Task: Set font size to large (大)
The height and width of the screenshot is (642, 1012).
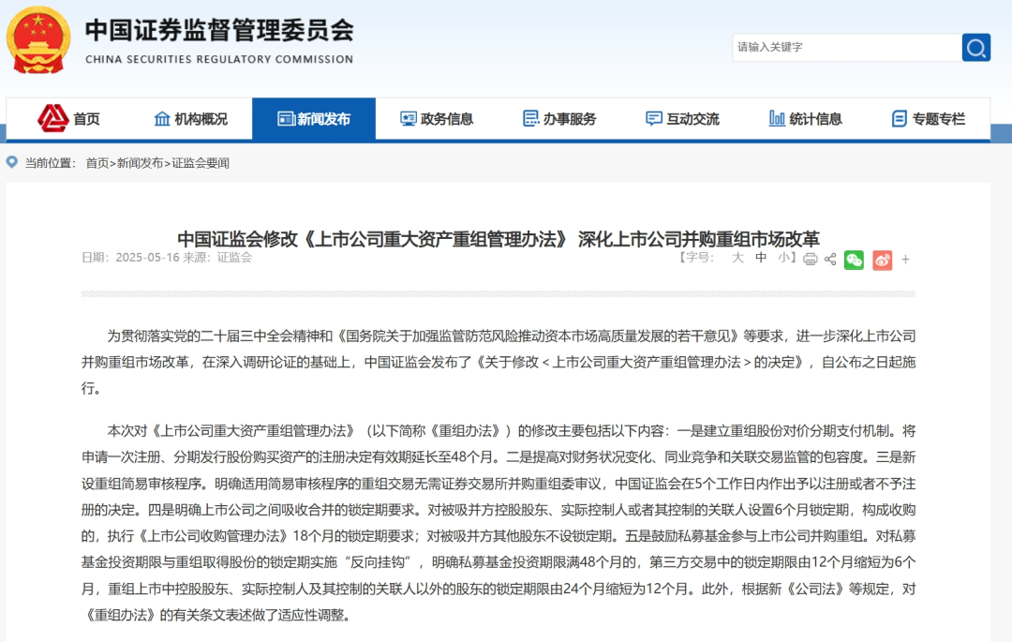Action: [737, 258]
